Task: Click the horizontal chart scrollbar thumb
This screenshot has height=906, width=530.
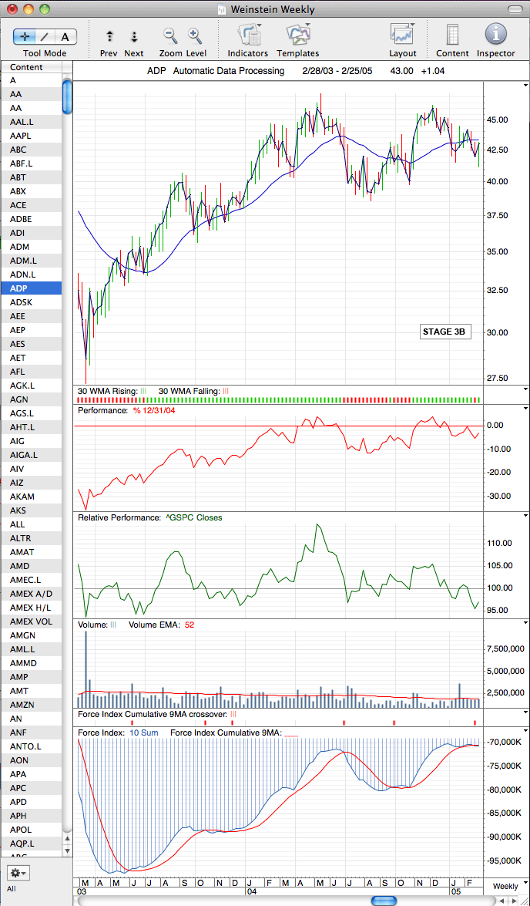Action: point(384,901)
